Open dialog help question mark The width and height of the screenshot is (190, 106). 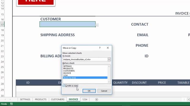[100, 48]
